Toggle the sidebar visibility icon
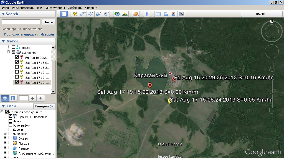Screen dimensions: 284x159 coord(64,14)
